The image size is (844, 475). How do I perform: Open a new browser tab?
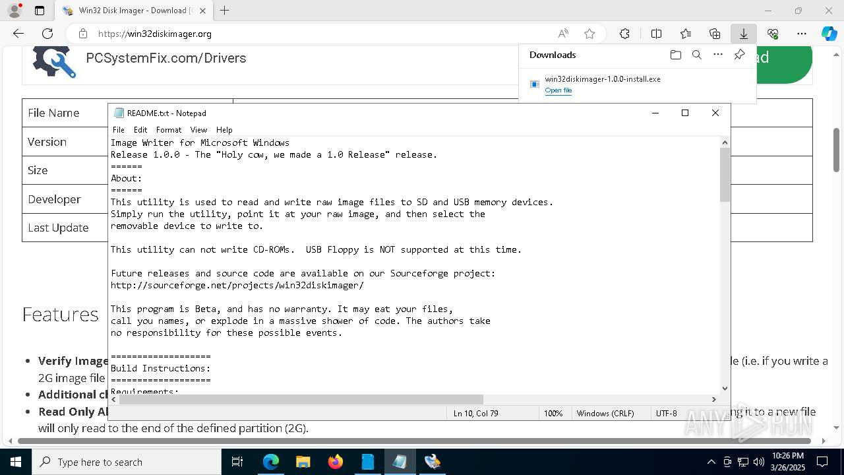point(225,11)
